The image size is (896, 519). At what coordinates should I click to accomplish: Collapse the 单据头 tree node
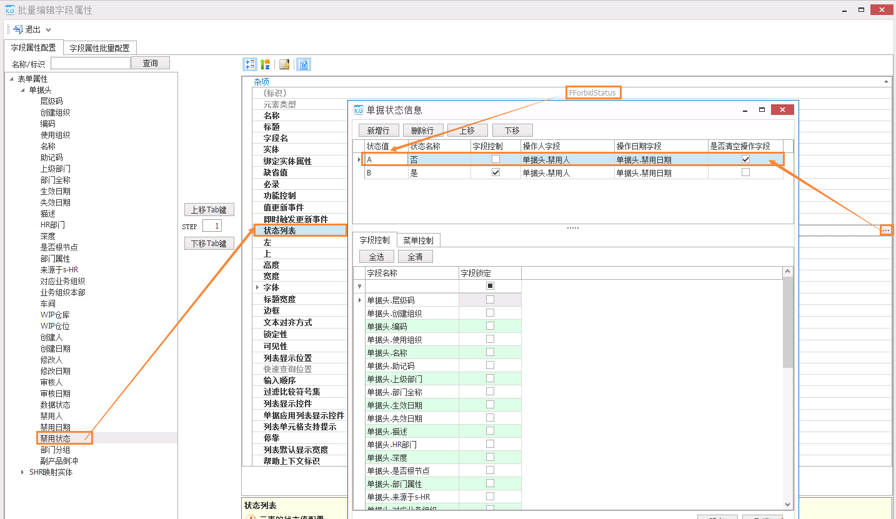23,90
